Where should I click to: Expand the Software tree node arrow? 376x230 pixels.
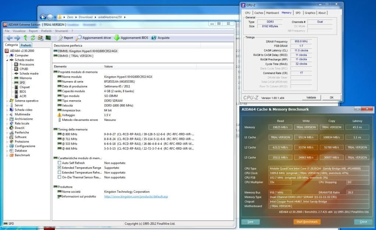point(7,137)
